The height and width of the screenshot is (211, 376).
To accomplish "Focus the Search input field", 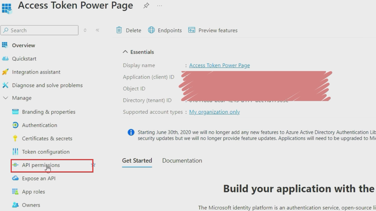I will pyautogui.click(x=40, y=30).
